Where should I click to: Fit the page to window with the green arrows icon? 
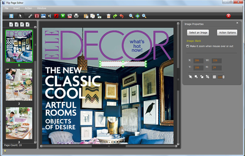138,16
